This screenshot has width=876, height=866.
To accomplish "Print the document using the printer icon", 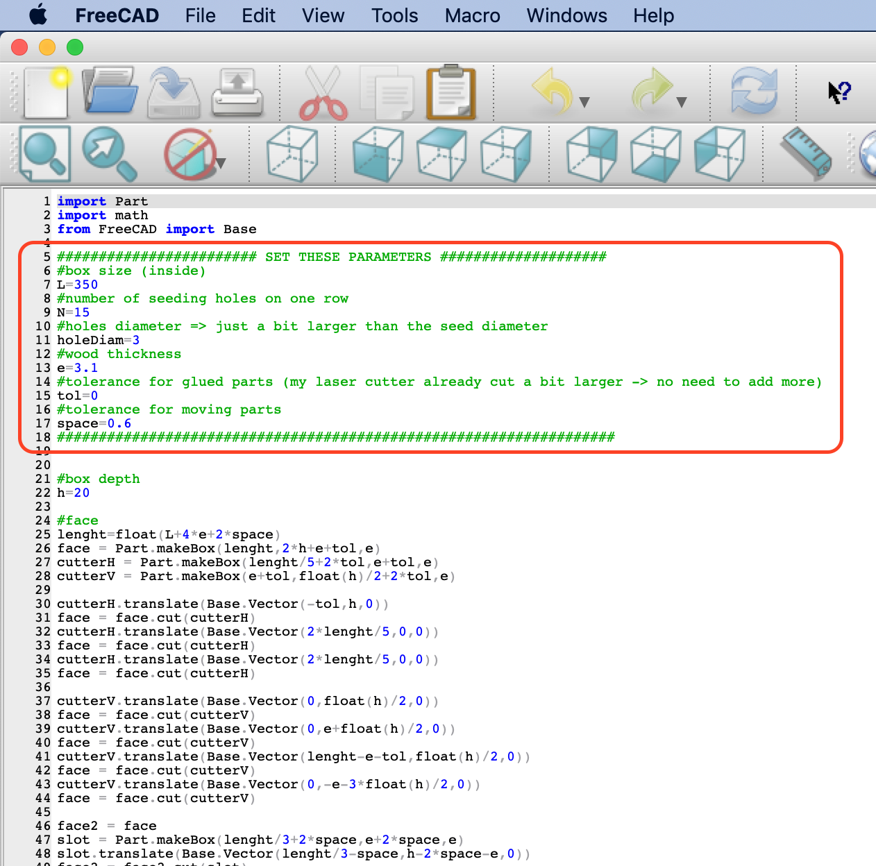I will click(238, 92).
